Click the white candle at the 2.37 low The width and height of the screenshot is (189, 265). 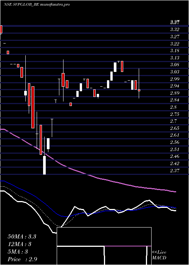pos(44,165)
